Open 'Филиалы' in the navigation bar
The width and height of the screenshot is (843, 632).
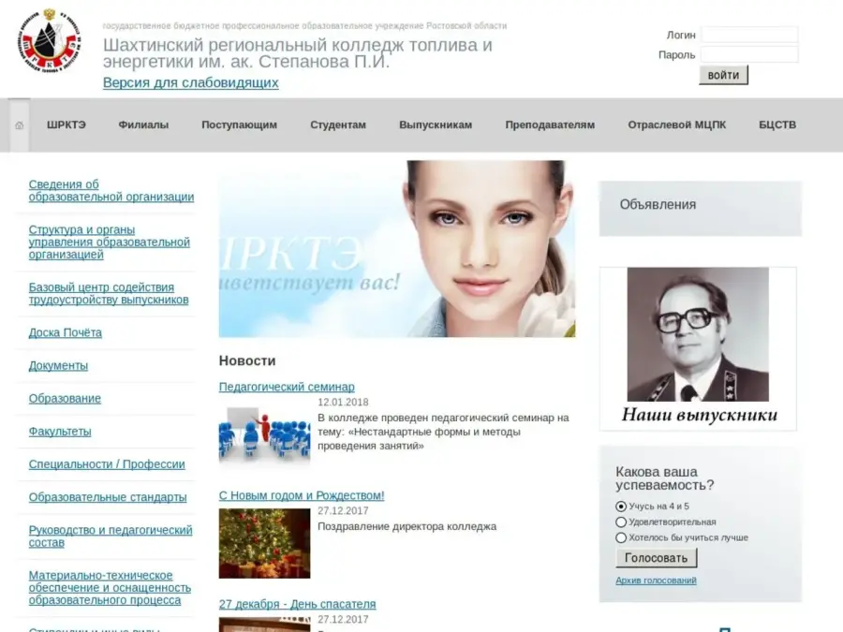click(x=143, y=125)
